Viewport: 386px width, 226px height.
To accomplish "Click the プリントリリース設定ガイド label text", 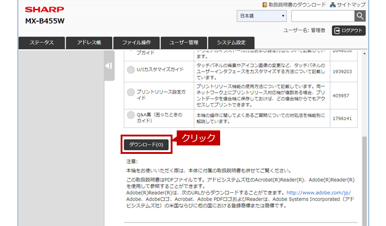I will (x=161, y=95).
